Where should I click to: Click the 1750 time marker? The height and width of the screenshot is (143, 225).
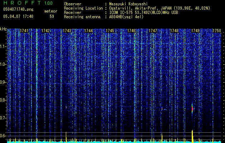[217, 31]
